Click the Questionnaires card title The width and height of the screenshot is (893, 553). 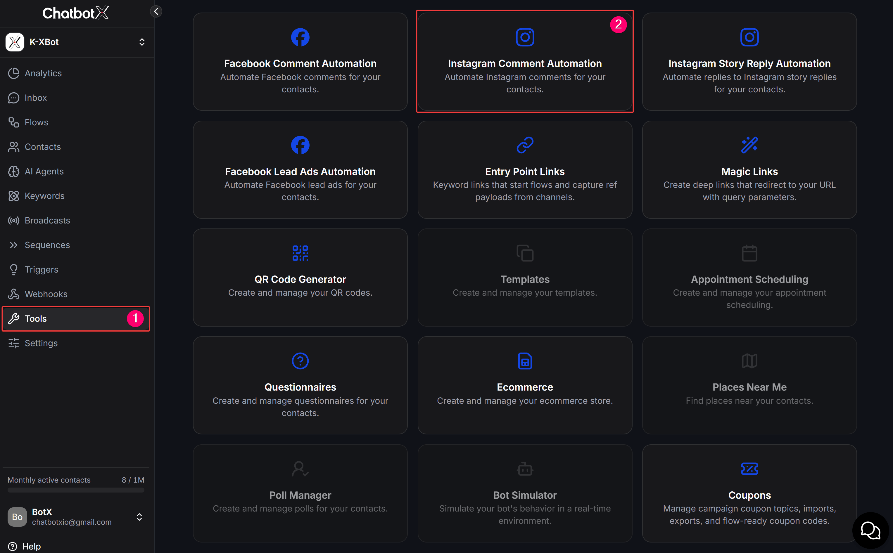(300, 387)
